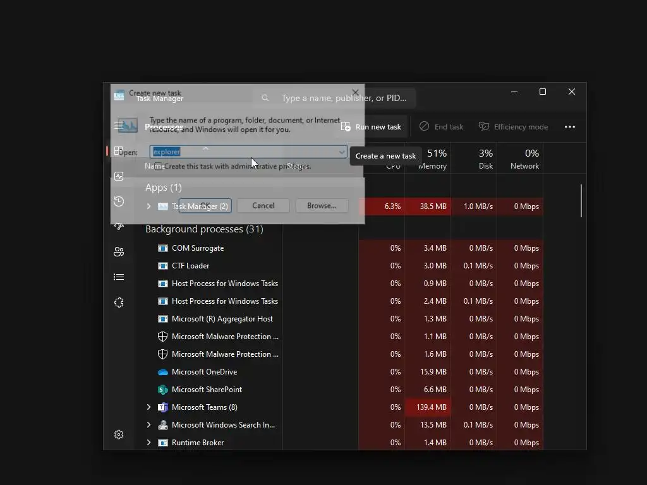Open the Performance page from the sidebar
Screen dimensions: 647x485
119,177
